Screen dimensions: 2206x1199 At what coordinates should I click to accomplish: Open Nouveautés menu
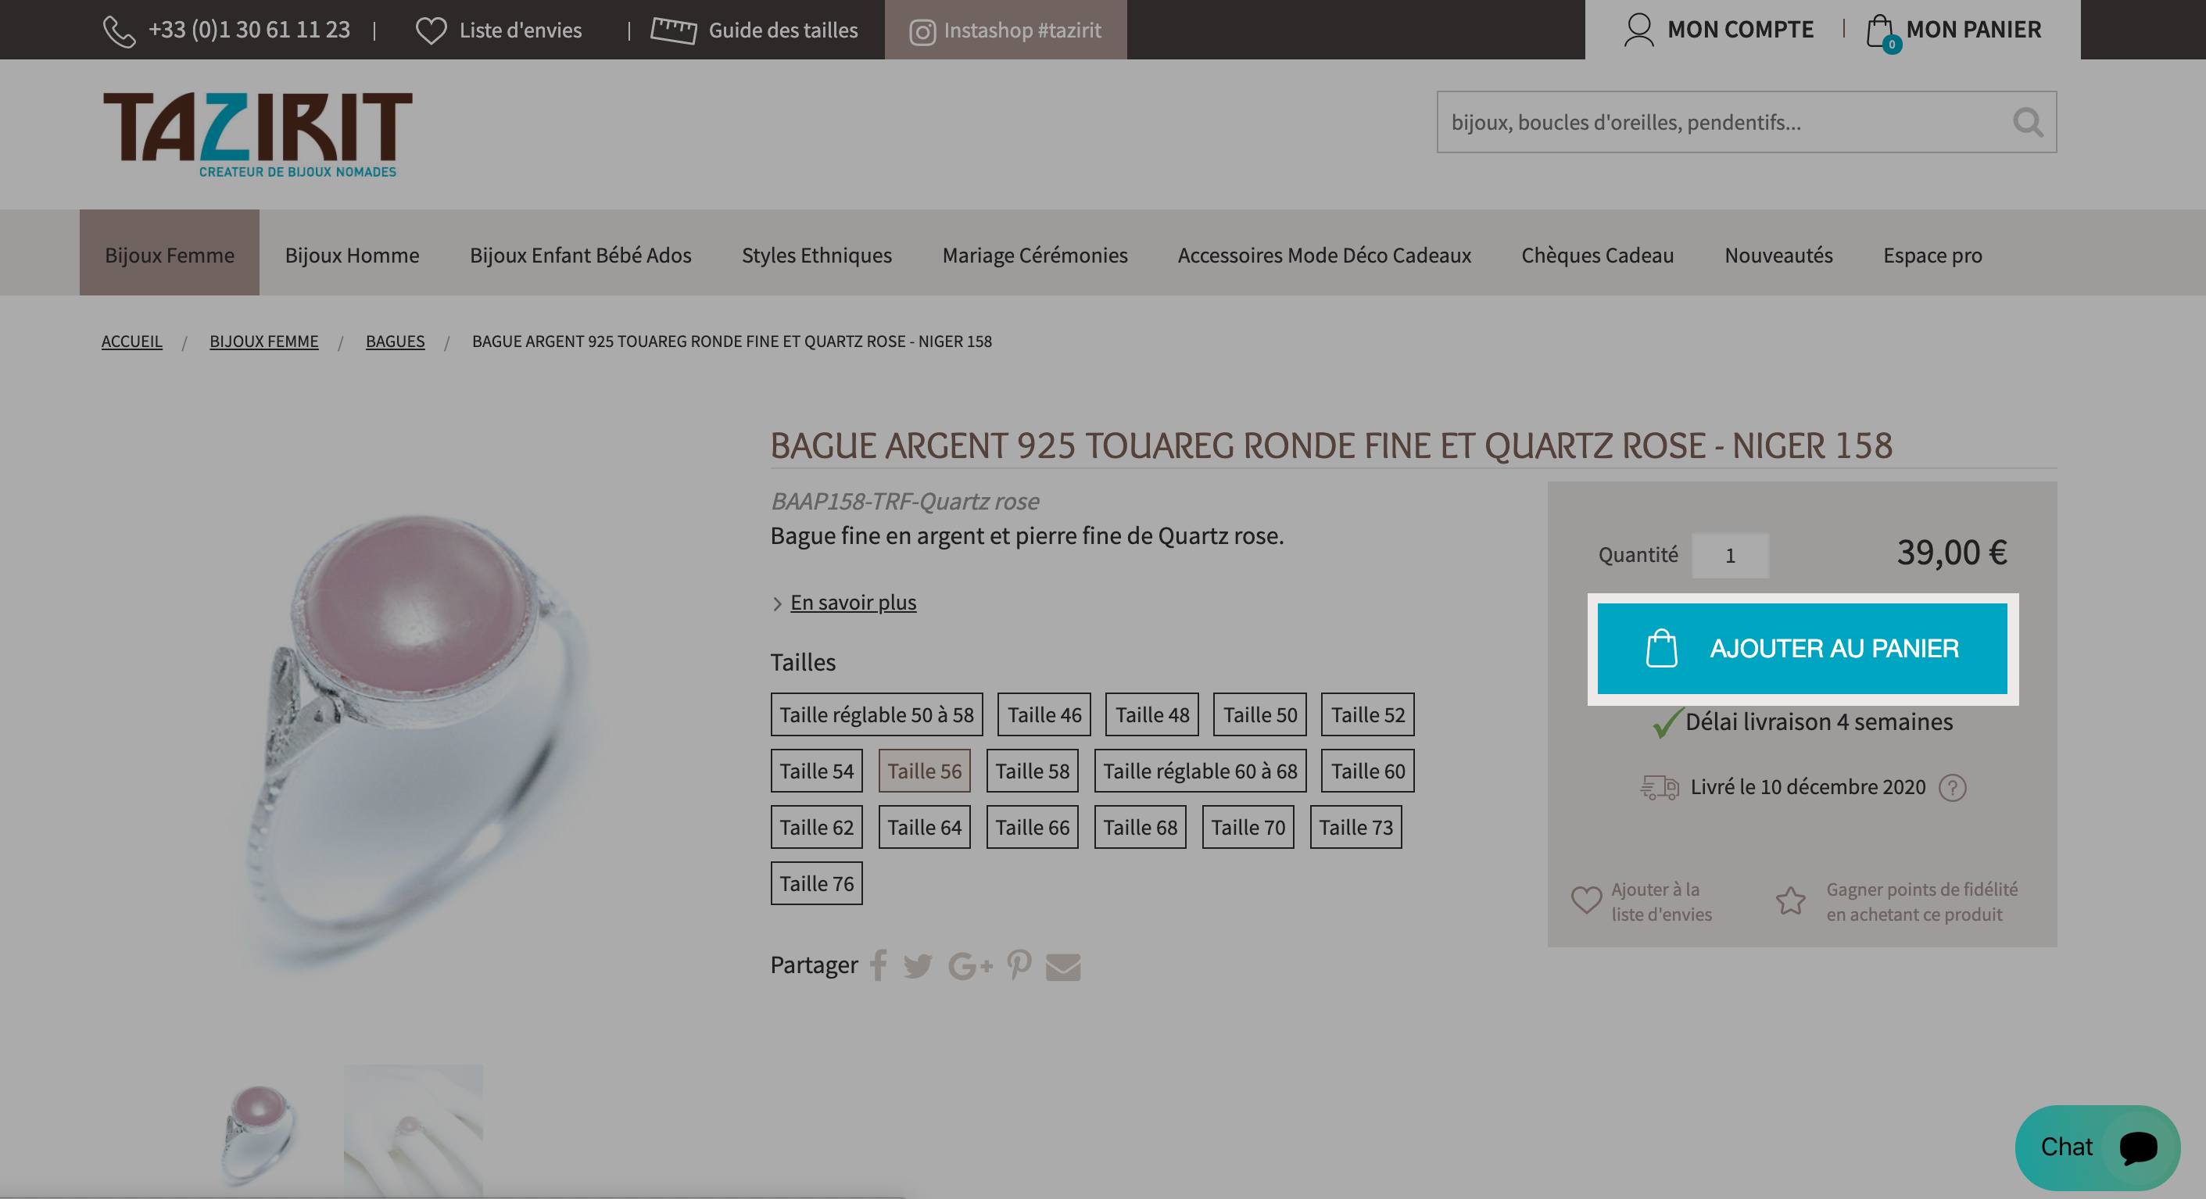1778,254
